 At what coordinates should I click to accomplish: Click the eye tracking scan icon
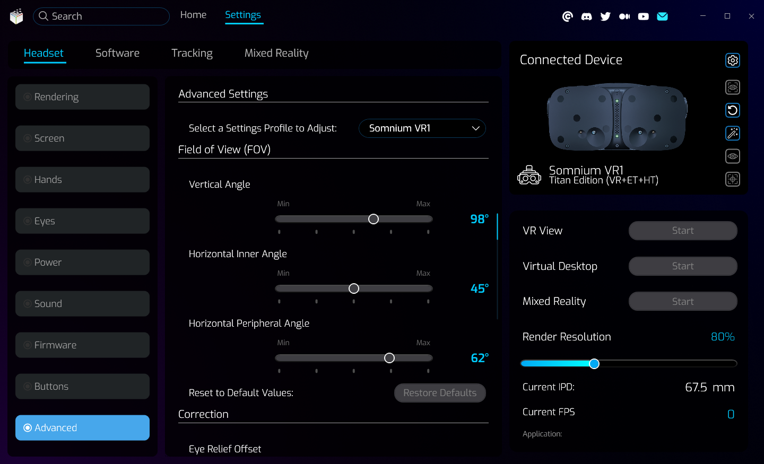click(733, 87)
